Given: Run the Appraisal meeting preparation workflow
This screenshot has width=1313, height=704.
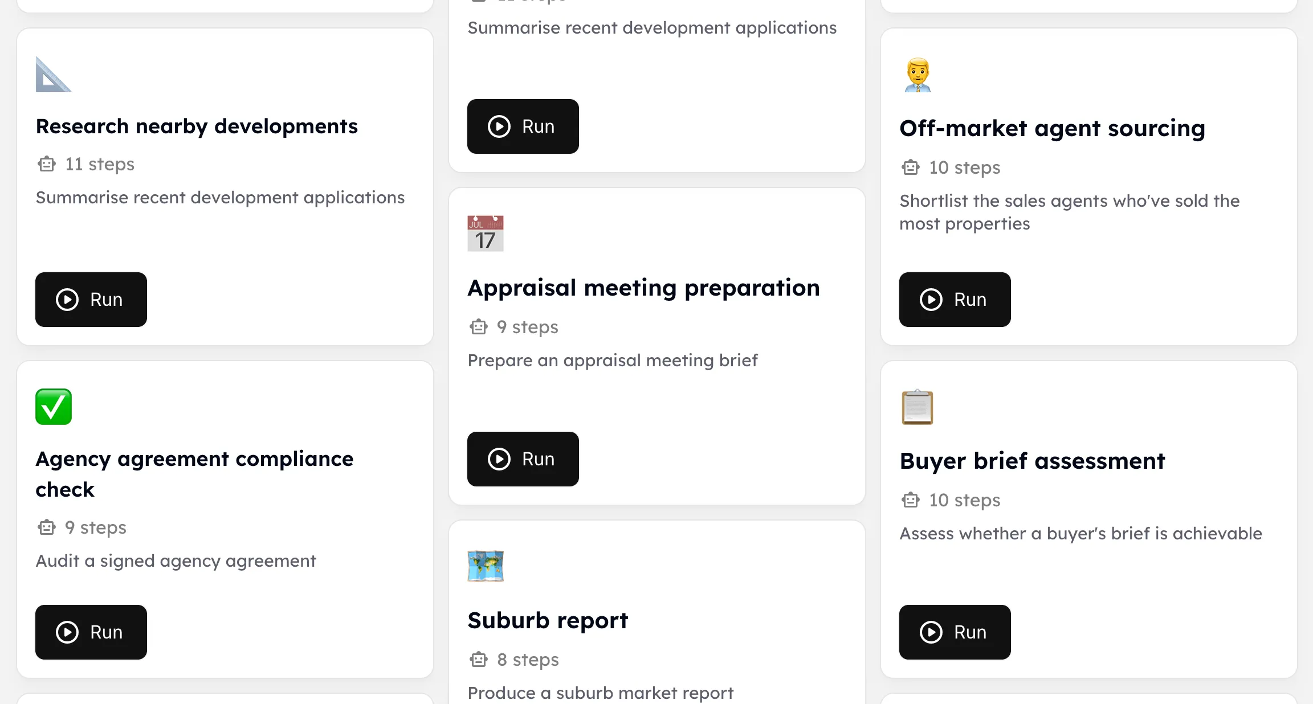Looking at the screenshot, I should [523, 459].
